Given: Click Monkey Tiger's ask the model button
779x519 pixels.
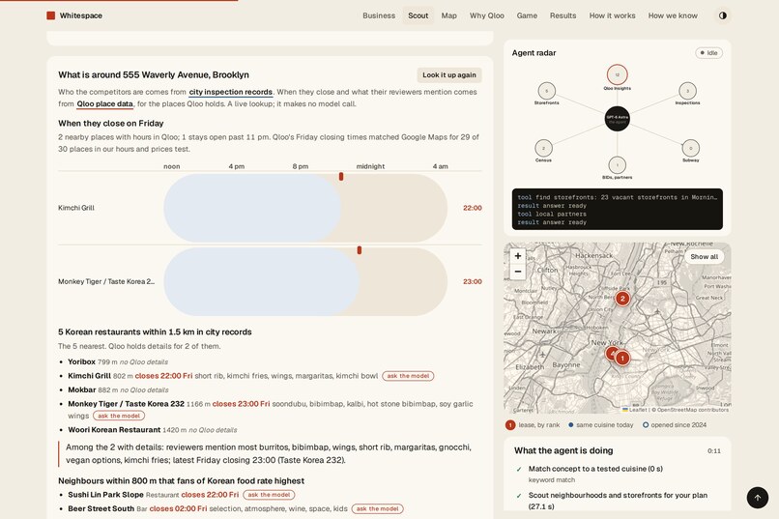Looking at the screenshot, I should pos(119,416).
